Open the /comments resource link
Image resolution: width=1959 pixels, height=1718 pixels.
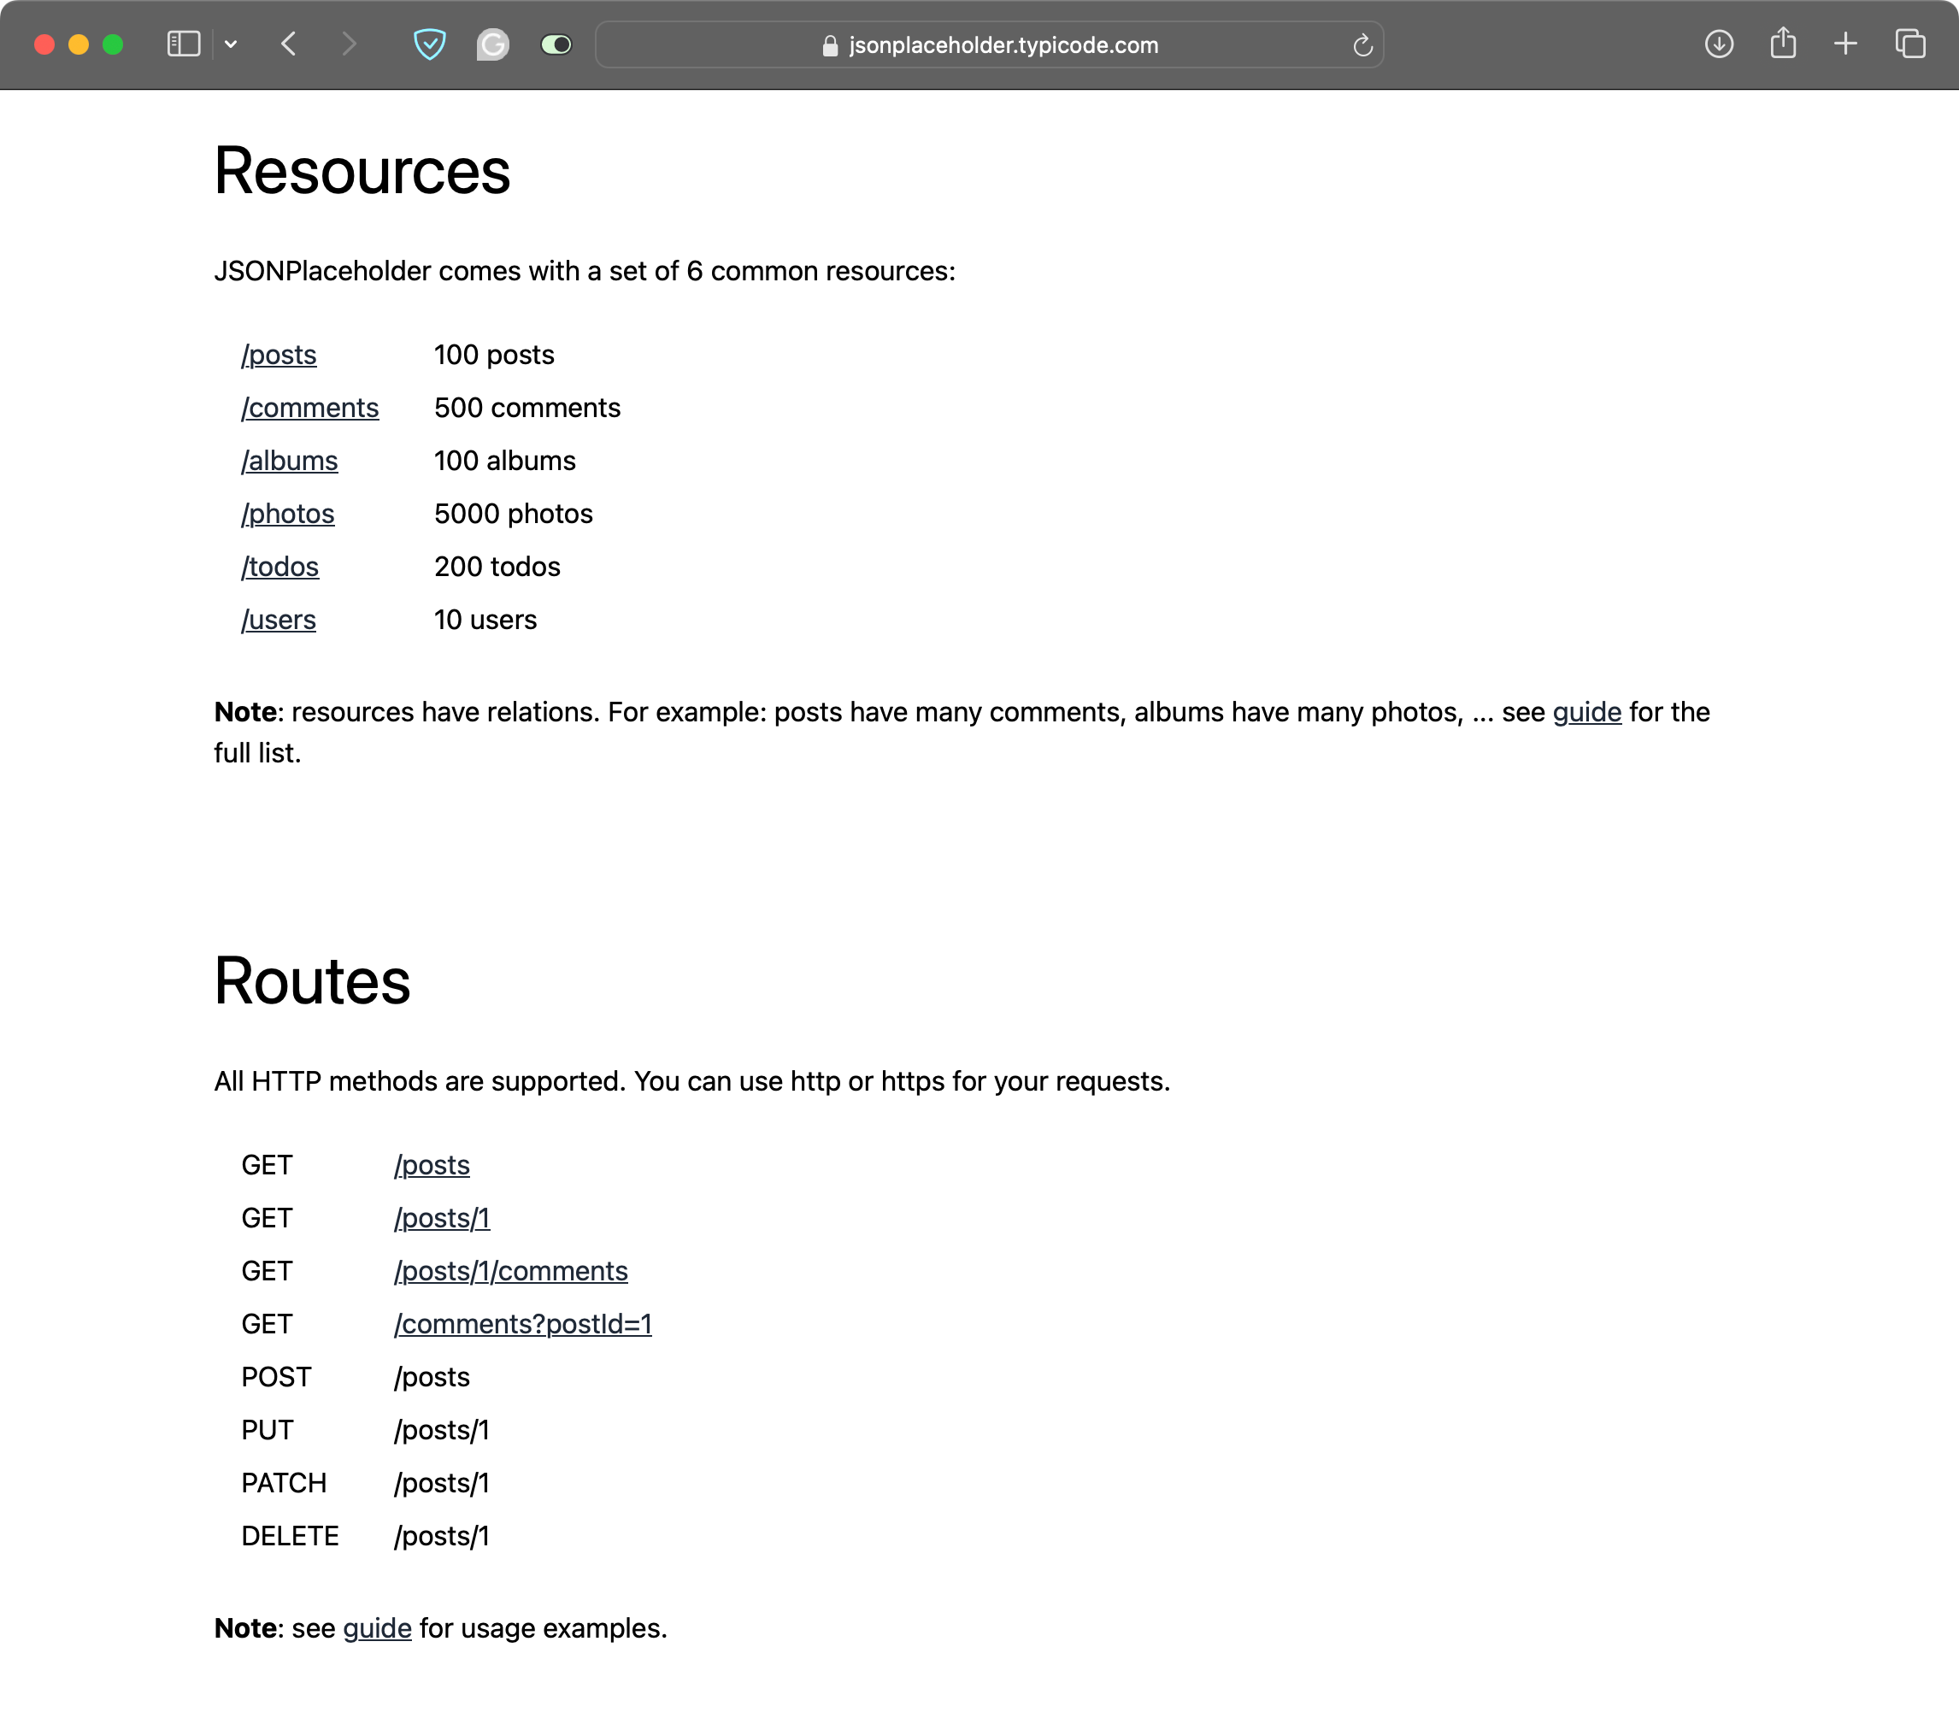309,409
